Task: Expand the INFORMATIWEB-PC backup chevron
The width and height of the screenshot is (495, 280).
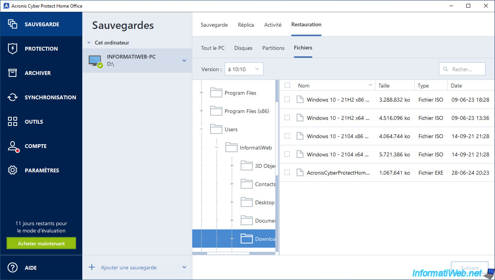Action: pos(184,60)
